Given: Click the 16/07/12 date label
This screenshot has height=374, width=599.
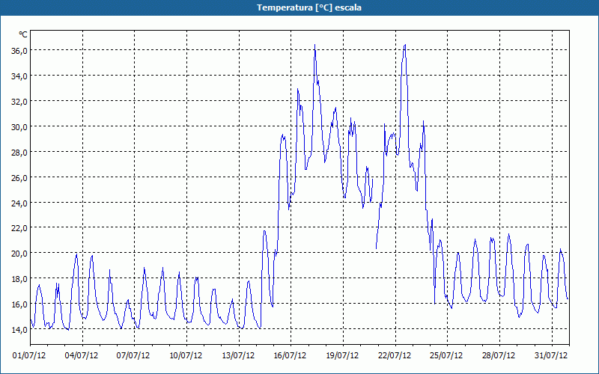Looking at the screenshot, I should [x=290, y=356].
